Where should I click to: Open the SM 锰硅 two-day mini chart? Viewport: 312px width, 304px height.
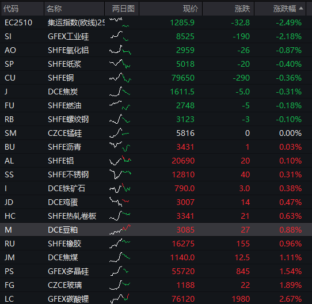click(119, 133)
